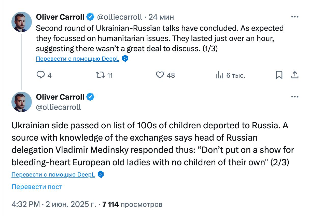Screen dimensions: 309x216
Task: Click 'Перевести с помощью DeepL' under first tweet
Action: click(77, 59)
